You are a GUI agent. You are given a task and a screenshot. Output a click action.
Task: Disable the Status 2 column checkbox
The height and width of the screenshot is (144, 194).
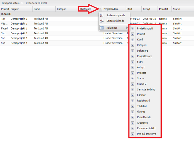click(x=132, y=84)
